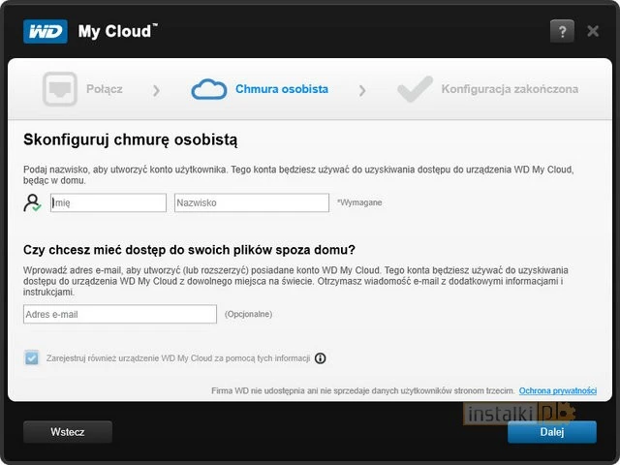Focus the Nazwisko input field

[x=252, y=202]
